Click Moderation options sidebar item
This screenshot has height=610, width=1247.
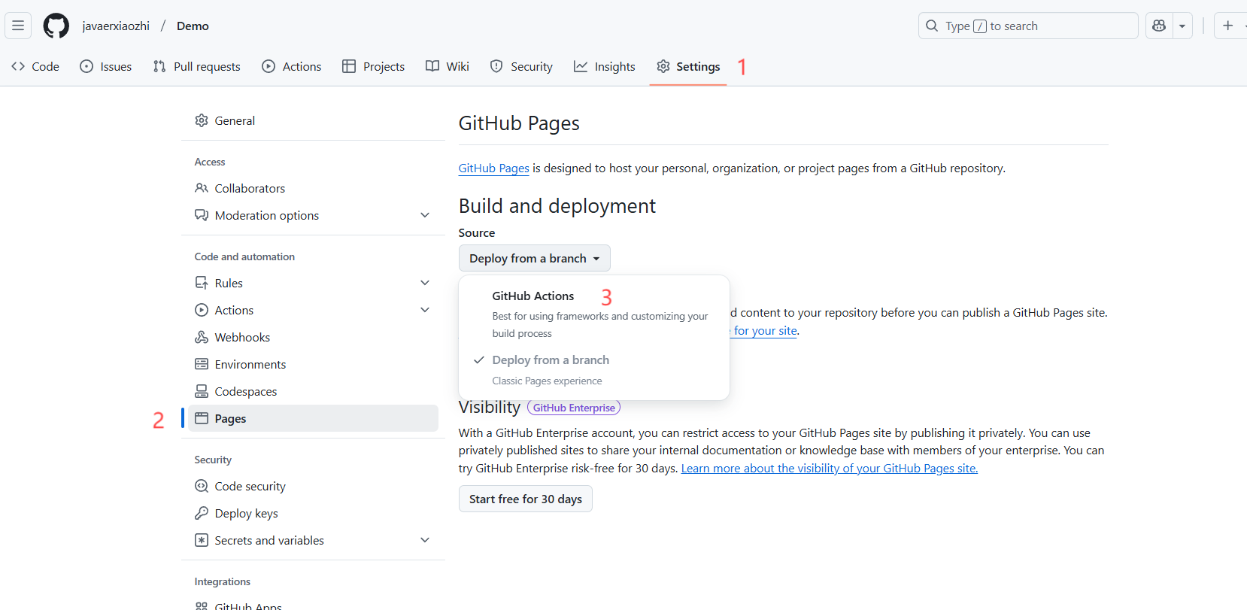313,215
